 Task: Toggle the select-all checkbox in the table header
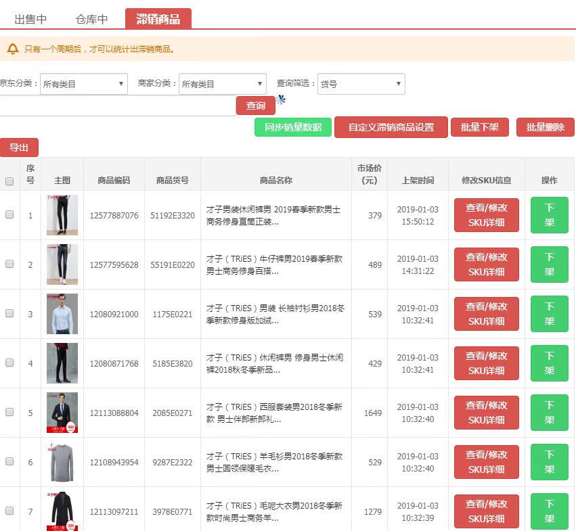coord(9,181)
